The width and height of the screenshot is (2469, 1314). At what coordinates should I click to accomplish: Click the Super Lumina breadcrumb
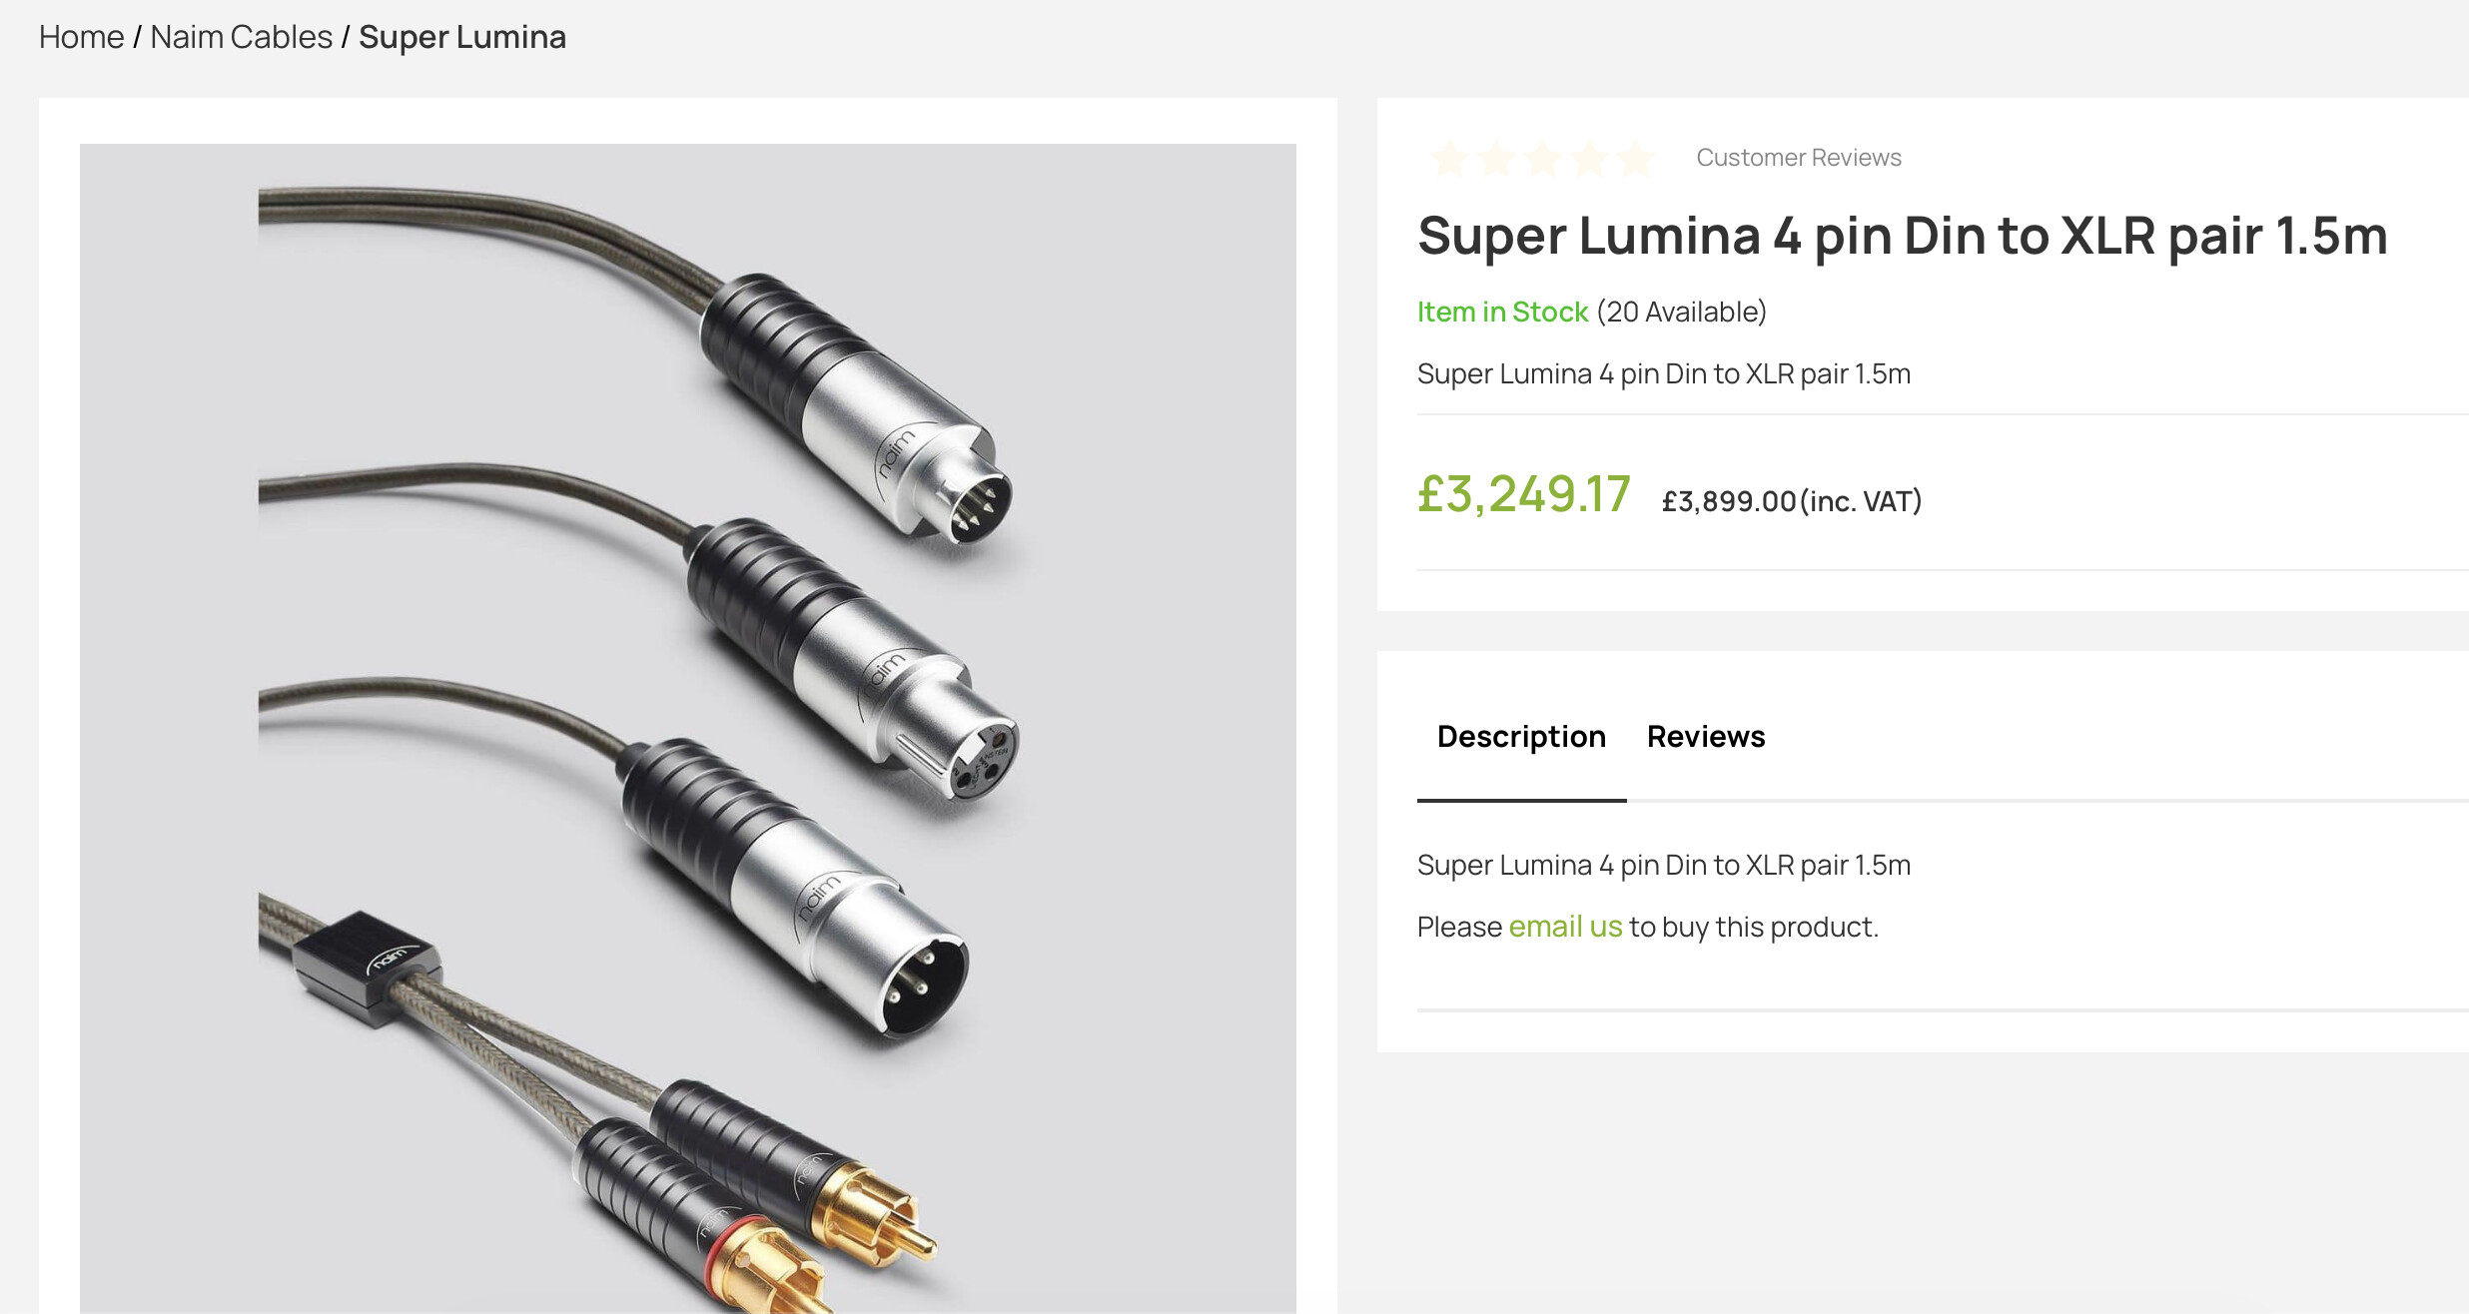pos(461,37)
